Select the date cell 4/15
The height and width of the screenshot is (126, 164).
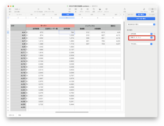(x=18, y=64)
